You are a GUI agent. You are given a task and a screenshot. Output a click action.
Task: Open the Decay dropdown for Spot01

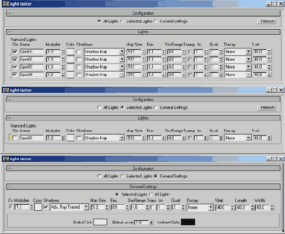click(x=248, y=52)
